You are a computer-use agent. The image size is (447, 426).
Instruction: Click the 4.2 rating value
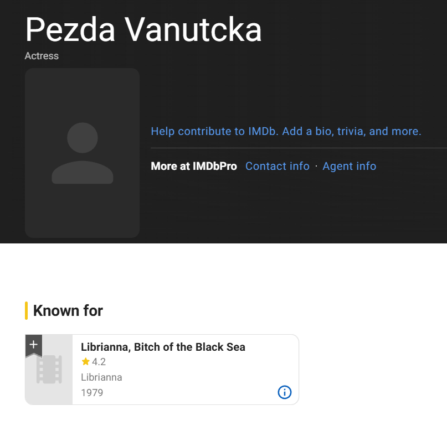tap(99, 362)
